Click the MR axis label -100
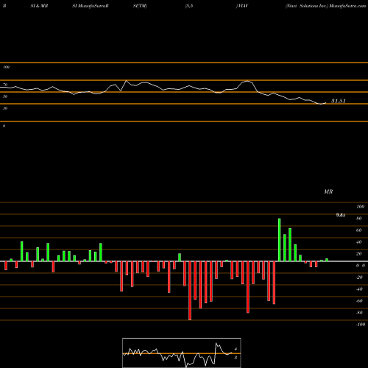The width and height of the screenshot is (368, 368). point(361,325)
